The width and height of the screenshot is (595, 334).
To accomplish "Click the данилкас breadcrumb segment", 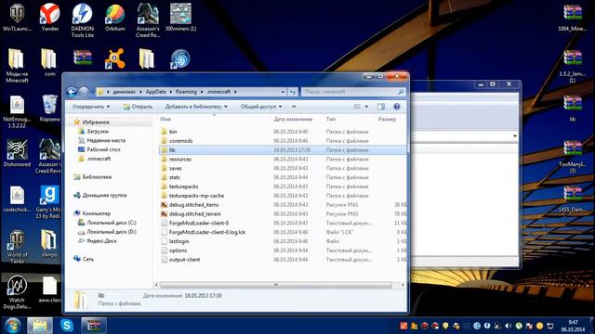I will coord(124,92).
